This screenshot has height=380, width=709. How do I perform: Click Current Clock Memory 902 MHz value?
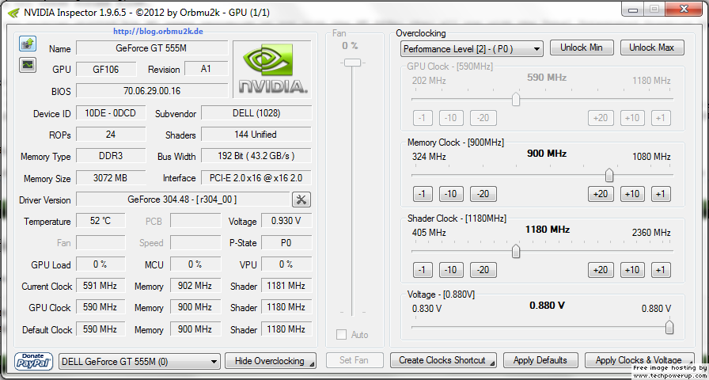pos(195,286)
